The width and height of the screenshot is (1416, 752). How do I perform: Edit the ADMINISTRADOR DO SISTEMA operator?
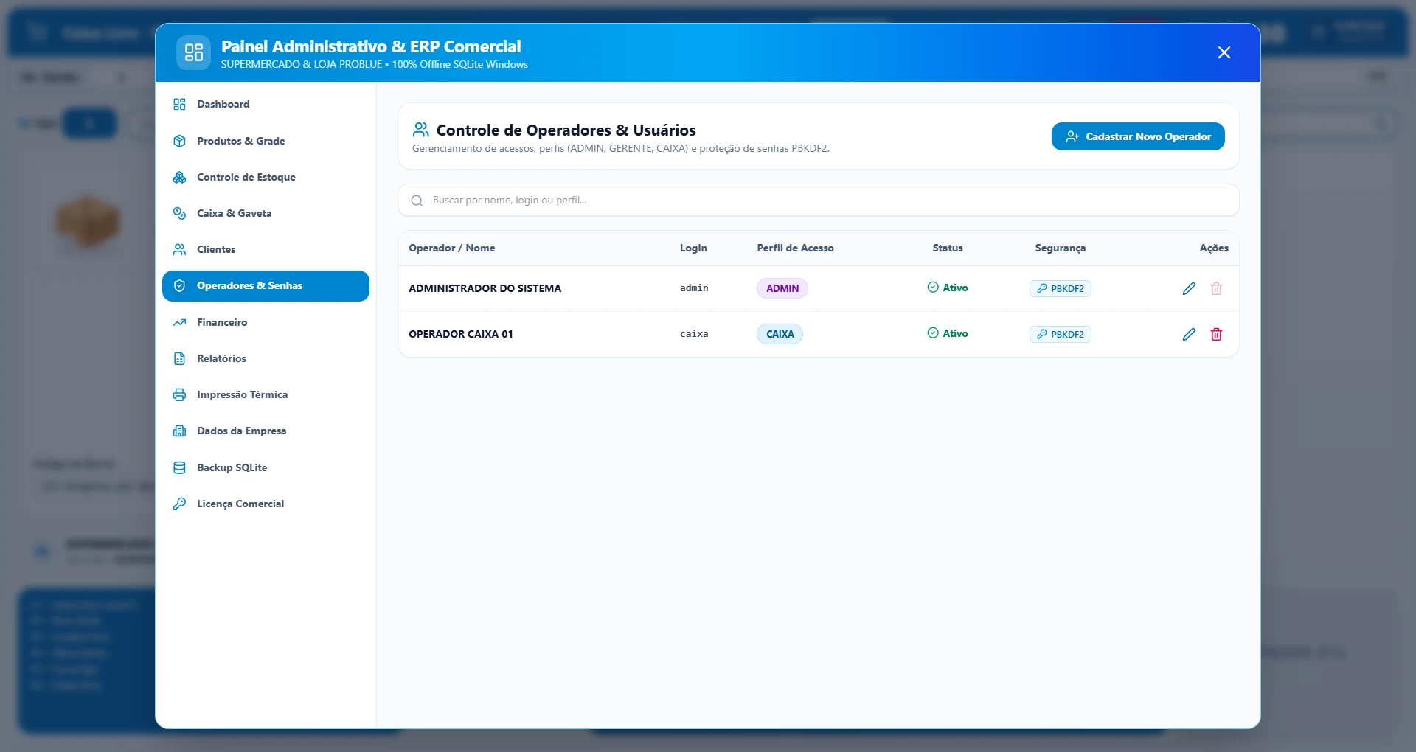pos(1189,288)
